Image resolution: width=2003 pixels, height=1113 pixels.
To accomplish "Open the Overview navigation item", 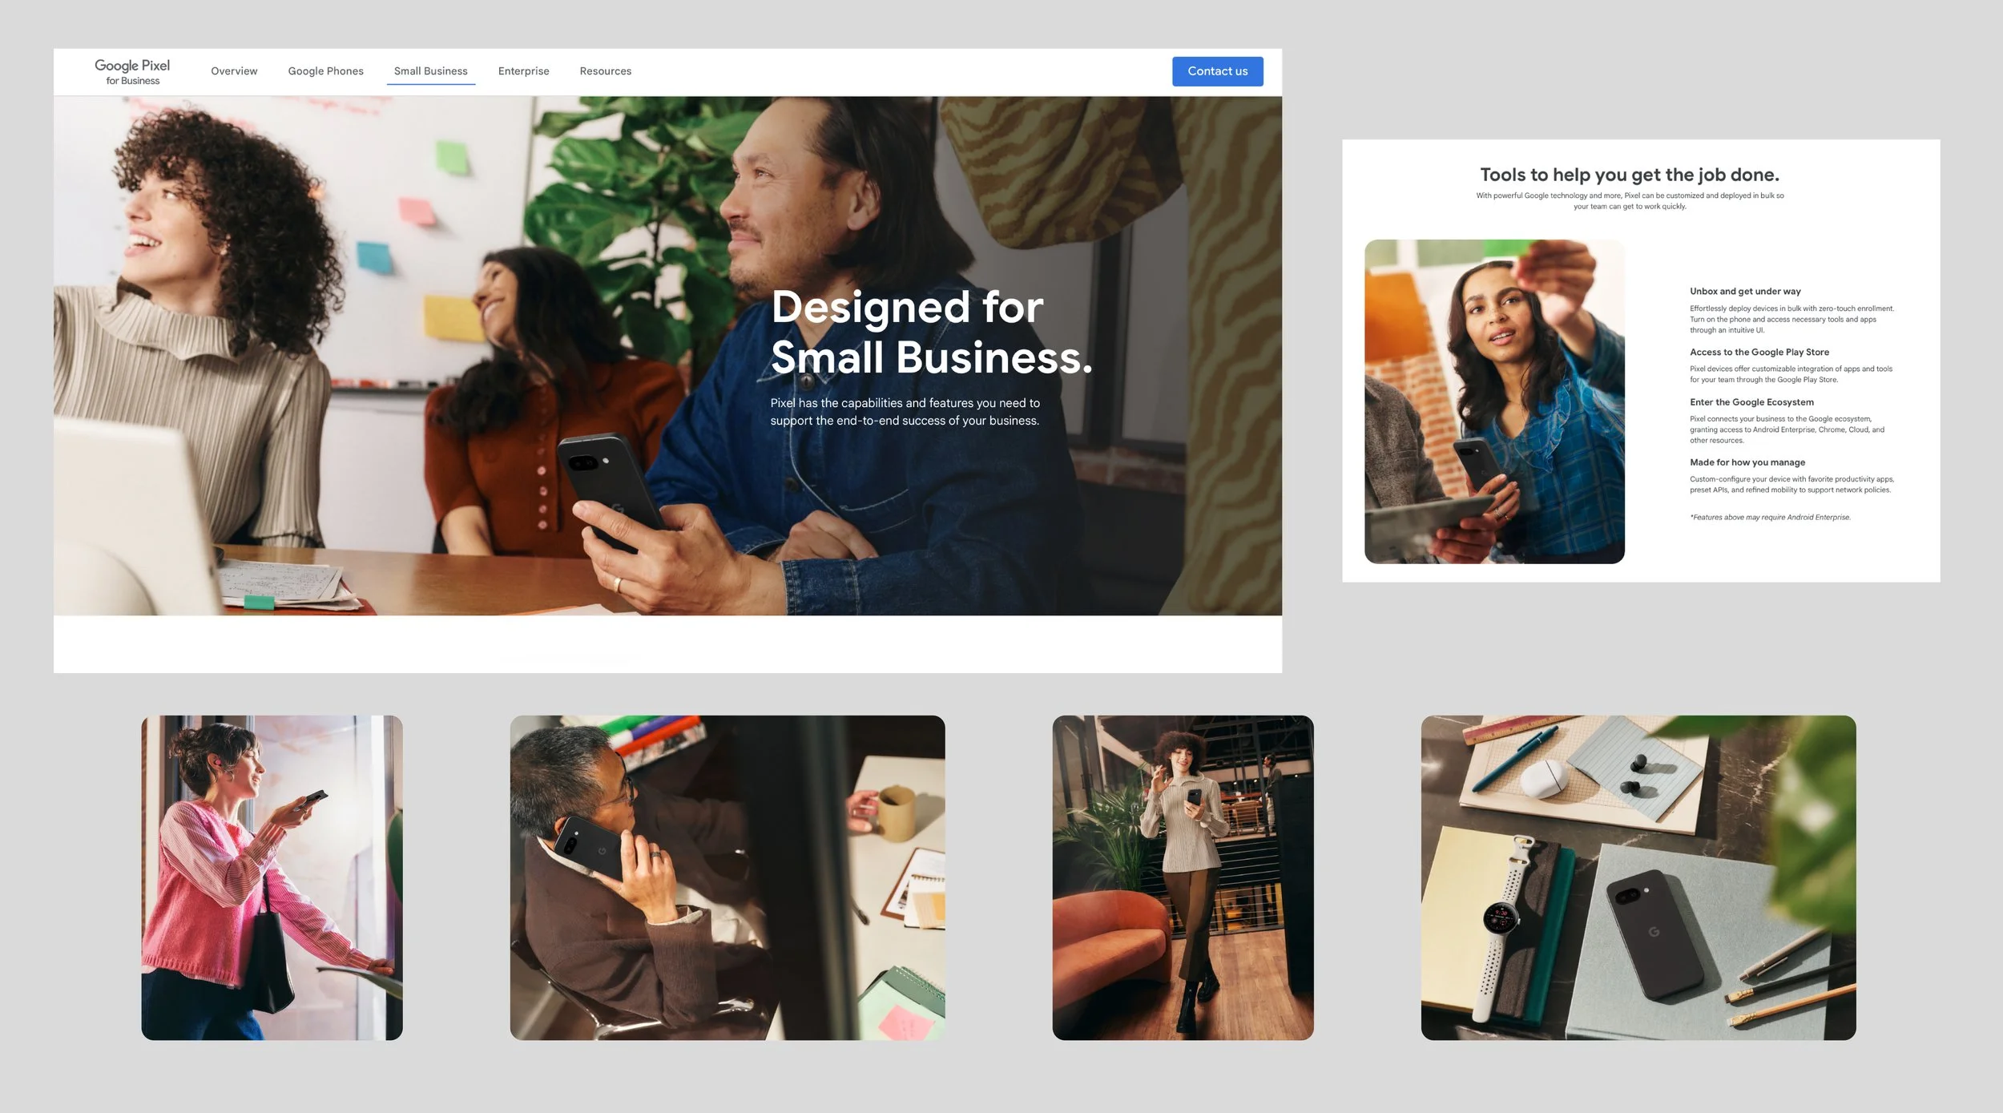I will pyautogui.click(x=234, y=71).
